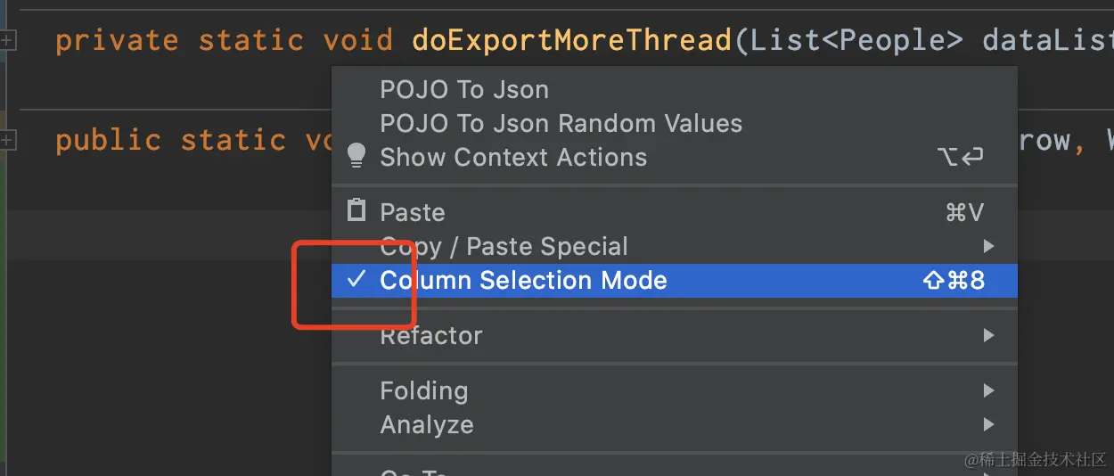Open the Copy / Paste Special submenu arrow
This screenshot has height=476, width=1114.
click(x=987, y=246)
